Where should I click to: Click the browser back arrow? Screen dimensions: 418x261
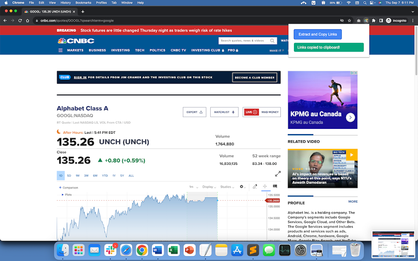pos(5,20)
